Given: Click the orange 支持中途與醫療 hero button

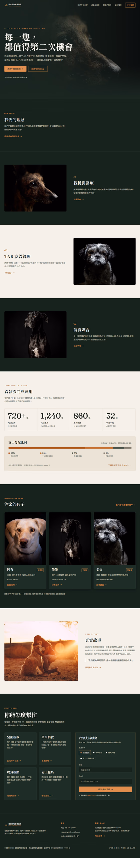Looking at the screenshot, I should tap(15, 69).
